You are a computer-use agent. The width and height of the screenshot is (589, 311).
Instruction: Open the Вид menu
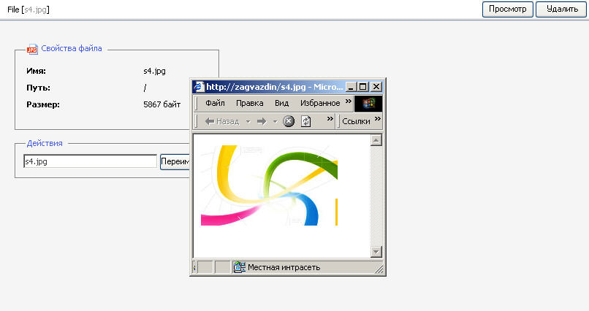(x=281, y=104)
